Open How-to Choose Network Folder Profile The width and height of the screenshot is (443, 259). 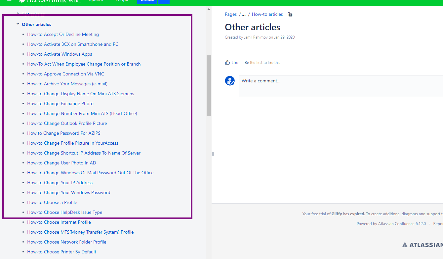[x=67, y=242]
